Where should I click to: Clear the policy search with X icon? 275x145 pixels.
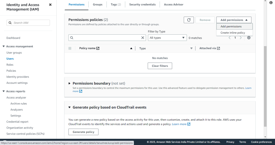(x=143, y=38)
